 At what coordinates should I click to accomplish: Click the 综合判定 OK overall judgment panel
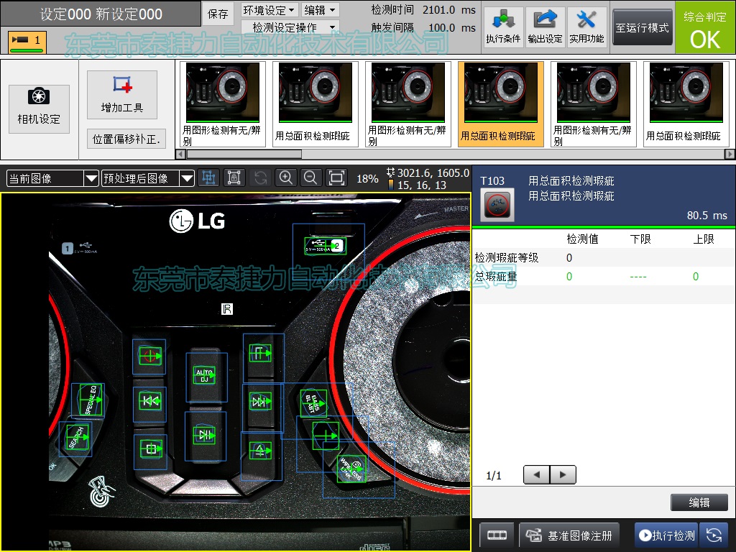coord(705,28)
